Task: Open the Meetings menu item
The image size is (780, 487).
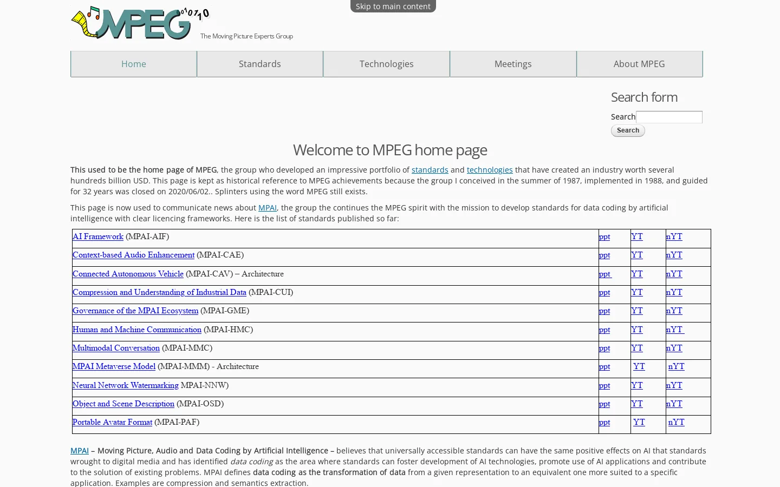Action: click(x=513, y=64)
